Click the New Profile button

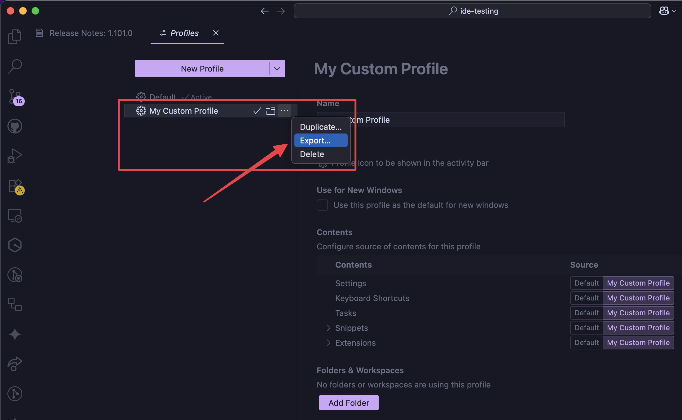202,68
